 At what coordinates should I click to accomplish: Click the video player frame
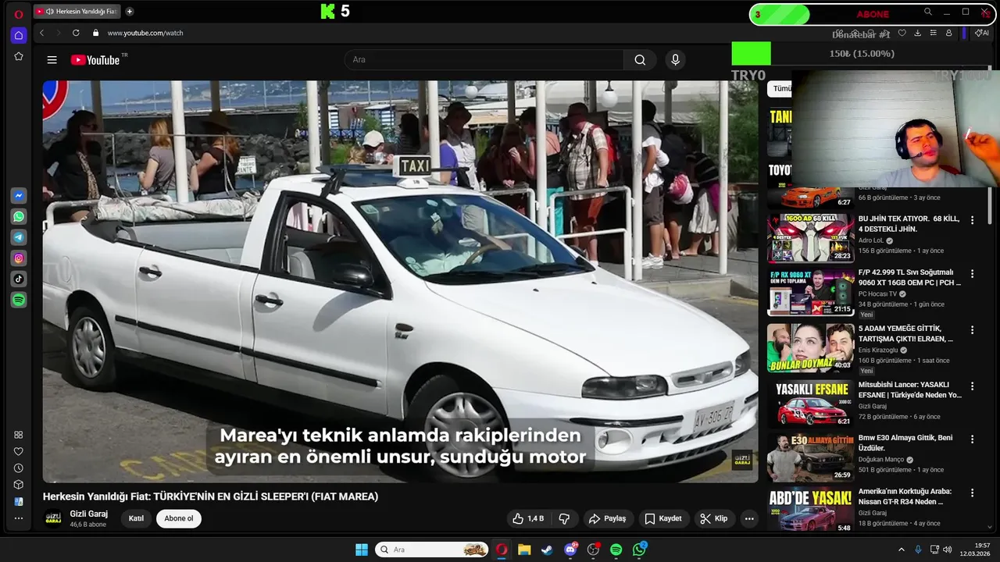(x=400, y=281)
